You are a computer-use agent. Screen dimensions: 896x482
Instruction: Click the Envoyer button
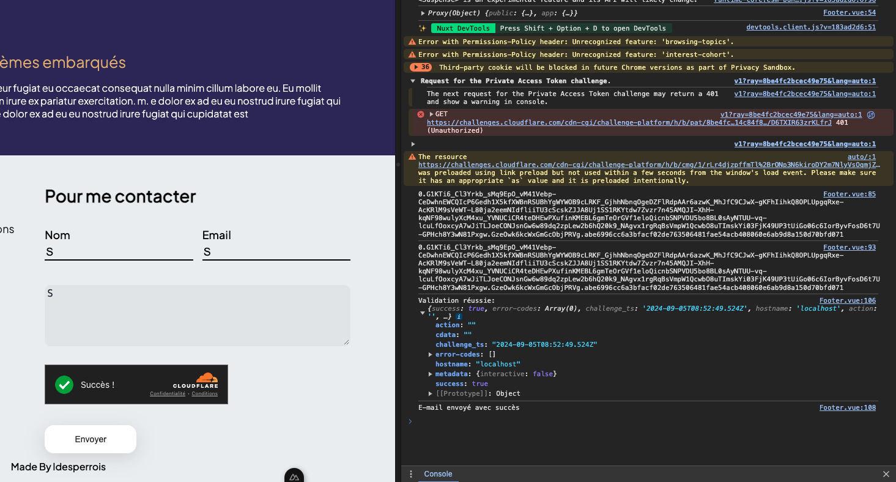(x=91, y=439)
